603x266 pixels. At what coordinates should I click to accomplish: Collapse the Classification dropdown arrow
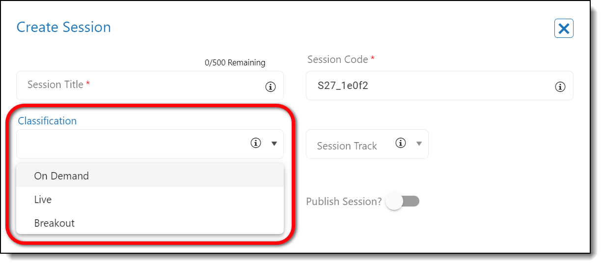click(274, 144)
